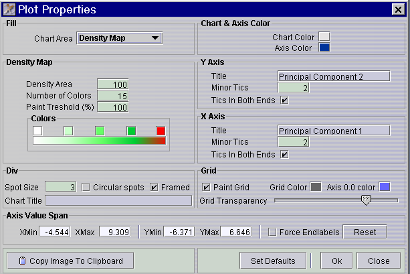This screenshot has height=274, width=410.
Task: Pick the Axis 0.0 color swatch
Action: coord(385,187)
